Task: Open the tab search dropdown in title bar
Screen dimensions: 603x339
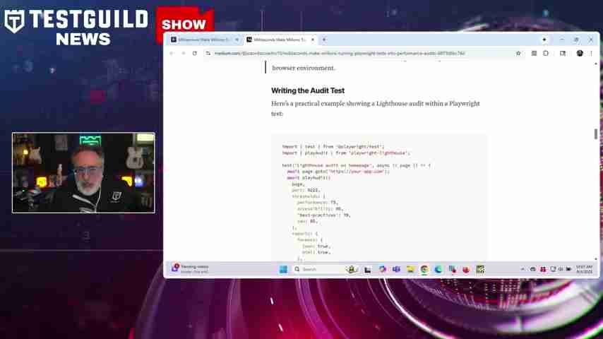Action: (544, 40)
